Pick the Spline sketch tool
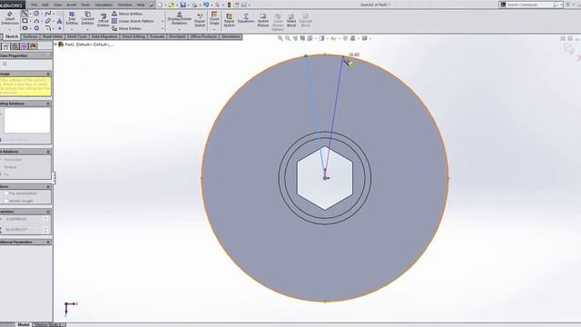Image resolution: width=581 pixels, height=327 pixels. click(x=48, y=14)
